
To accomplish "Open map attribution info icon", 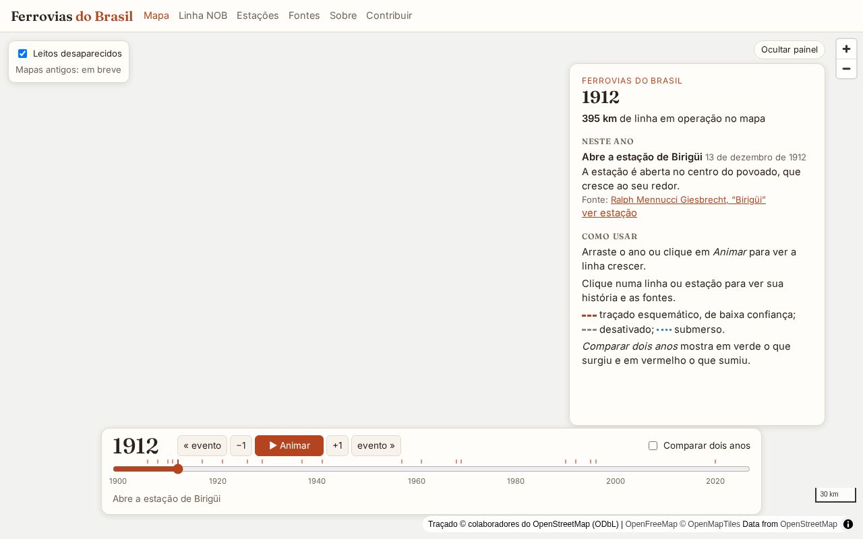I will pyautogui.click(x=848, y=524).
